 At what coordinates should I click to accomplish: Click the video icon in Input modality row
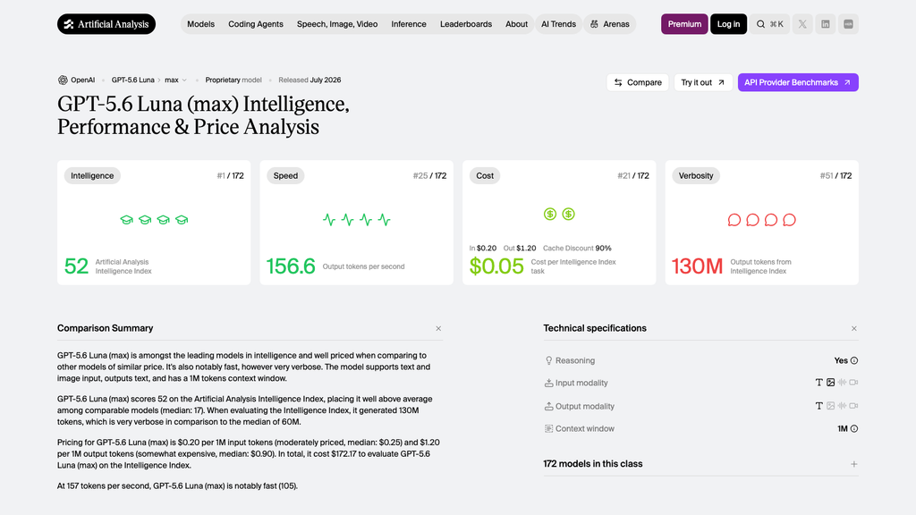tap(853, 383)
